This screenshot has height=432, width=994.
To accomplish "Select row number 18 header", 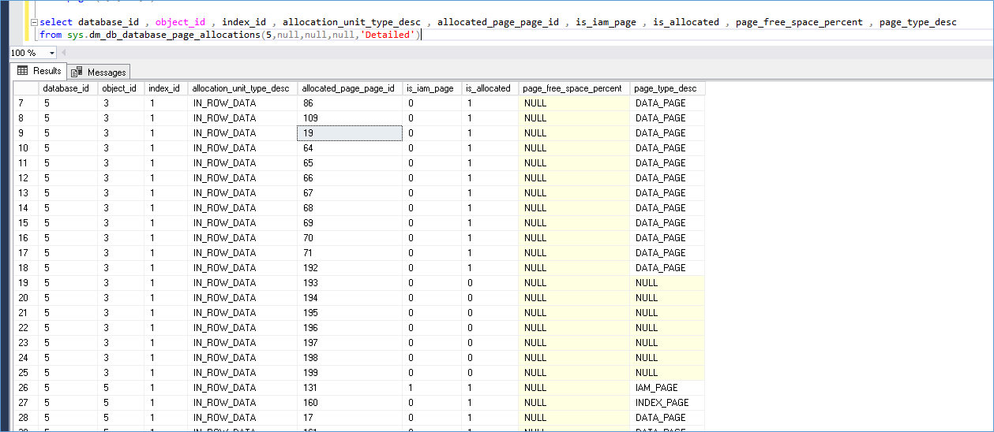I will [26, 268].
